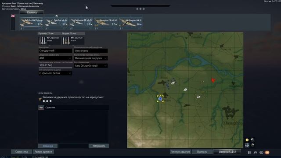
Task: Expand spawn base dropdown Авто (Истребители)
Action: [91, 66]
